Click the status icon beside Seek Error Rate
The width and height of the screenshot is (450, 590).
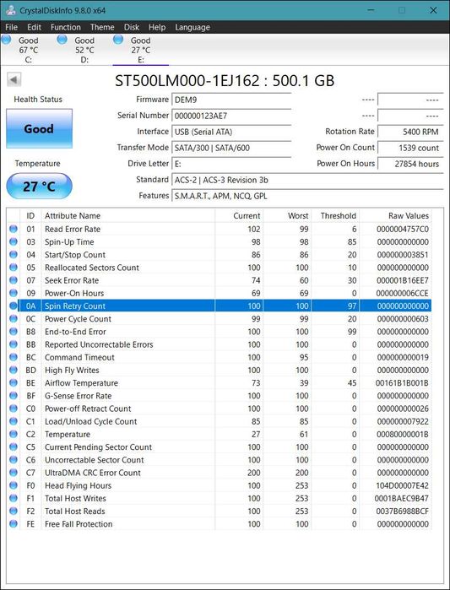click(x=14, y=280)
